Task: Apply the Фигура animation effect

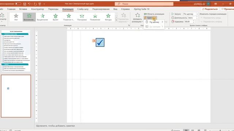Action: 108,17
